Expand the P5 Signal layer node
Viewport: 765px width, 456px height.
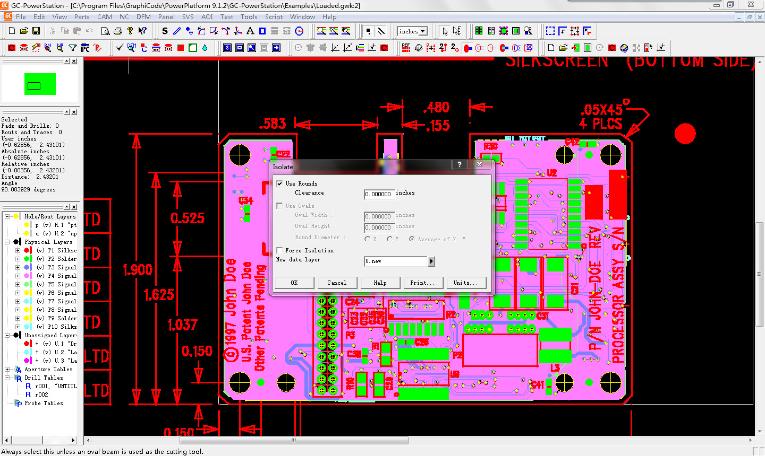pos(18,284)
